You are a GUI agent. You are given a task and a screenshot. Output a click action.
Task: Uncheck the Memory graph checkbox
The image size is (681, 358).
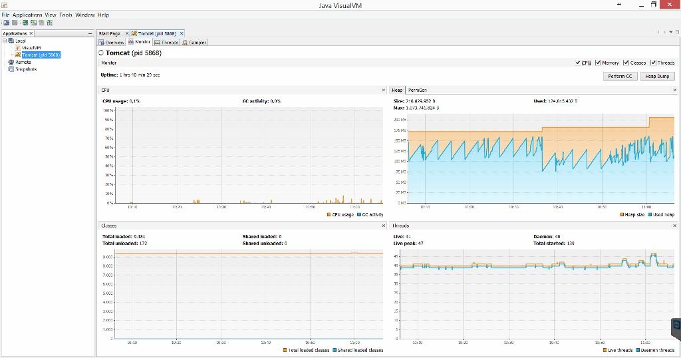[x=598, y=63]
